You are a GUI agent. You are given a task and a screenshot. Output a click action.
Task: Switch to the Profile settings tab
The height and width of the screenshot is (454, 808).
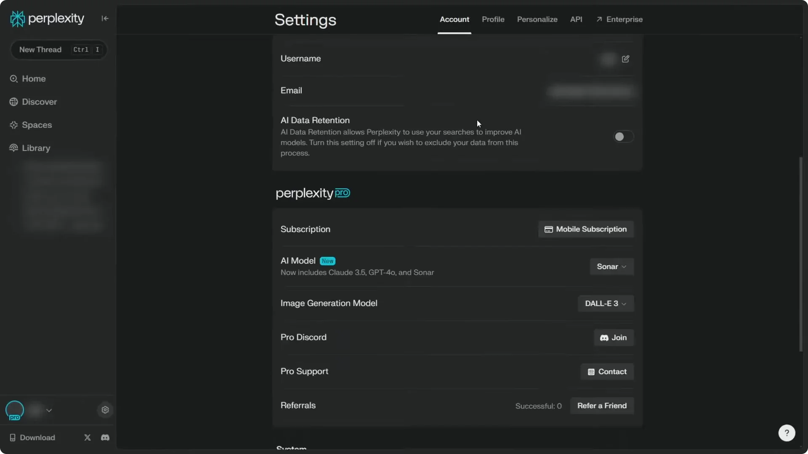[x=493, y=19]
